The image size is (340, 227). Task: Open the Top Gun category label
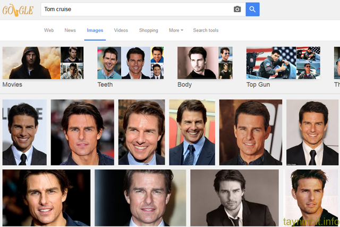click(x=258, y=85)
